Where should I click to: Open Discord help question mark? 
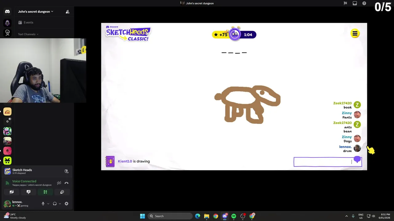pos(364,3)
